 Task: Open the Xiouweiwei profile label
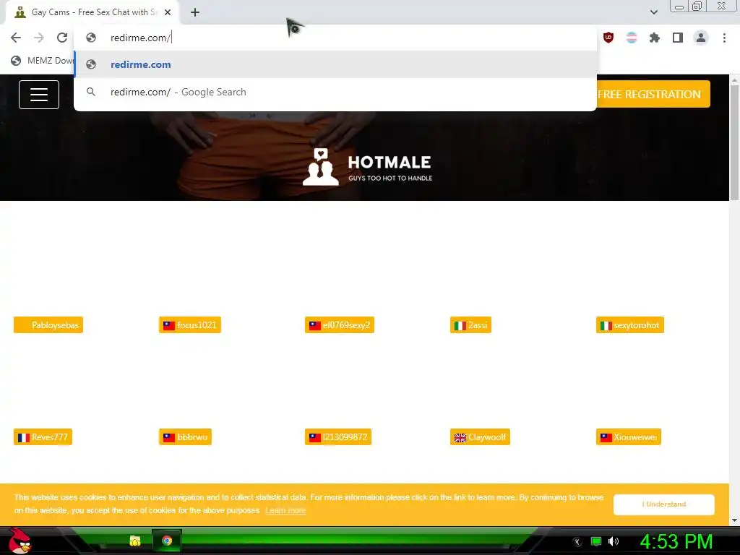[x=628, y=436]
